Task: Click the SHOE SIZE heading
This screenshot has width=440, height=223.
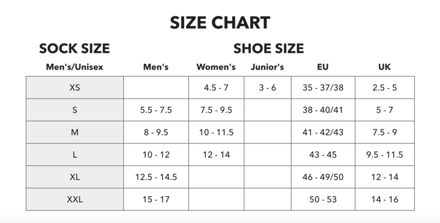Action: click(268, 49)
